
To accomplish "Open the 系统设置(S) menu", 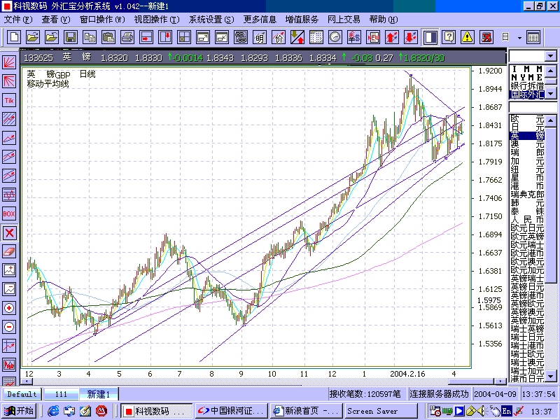I will 211,20.
